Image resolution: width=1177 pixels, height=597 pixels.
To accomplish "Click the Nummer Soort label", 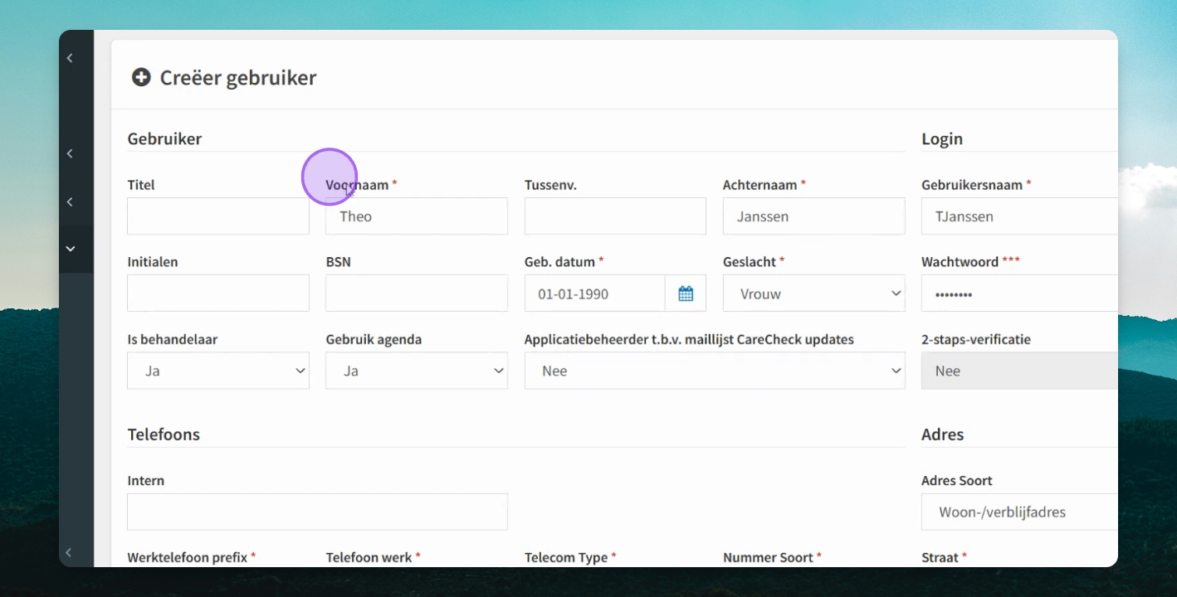I will (x=768, y=557).
